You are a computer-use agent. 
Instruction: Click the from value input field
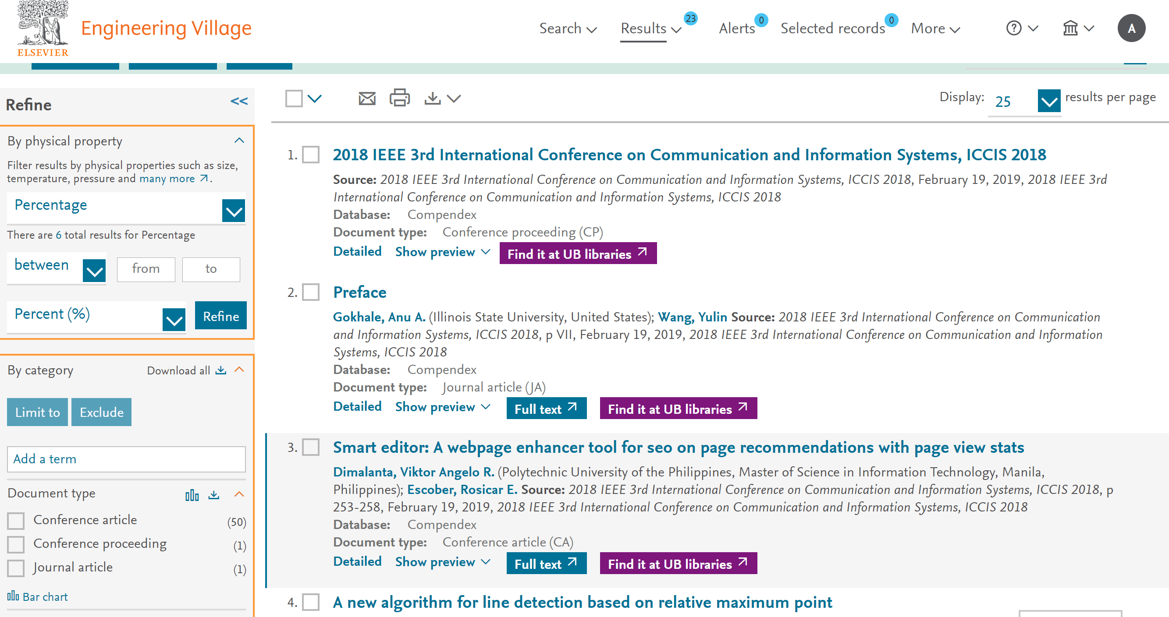146,269
